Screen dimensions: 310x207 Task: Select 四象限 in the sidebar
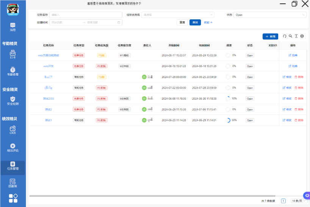(x=13, y=183)
